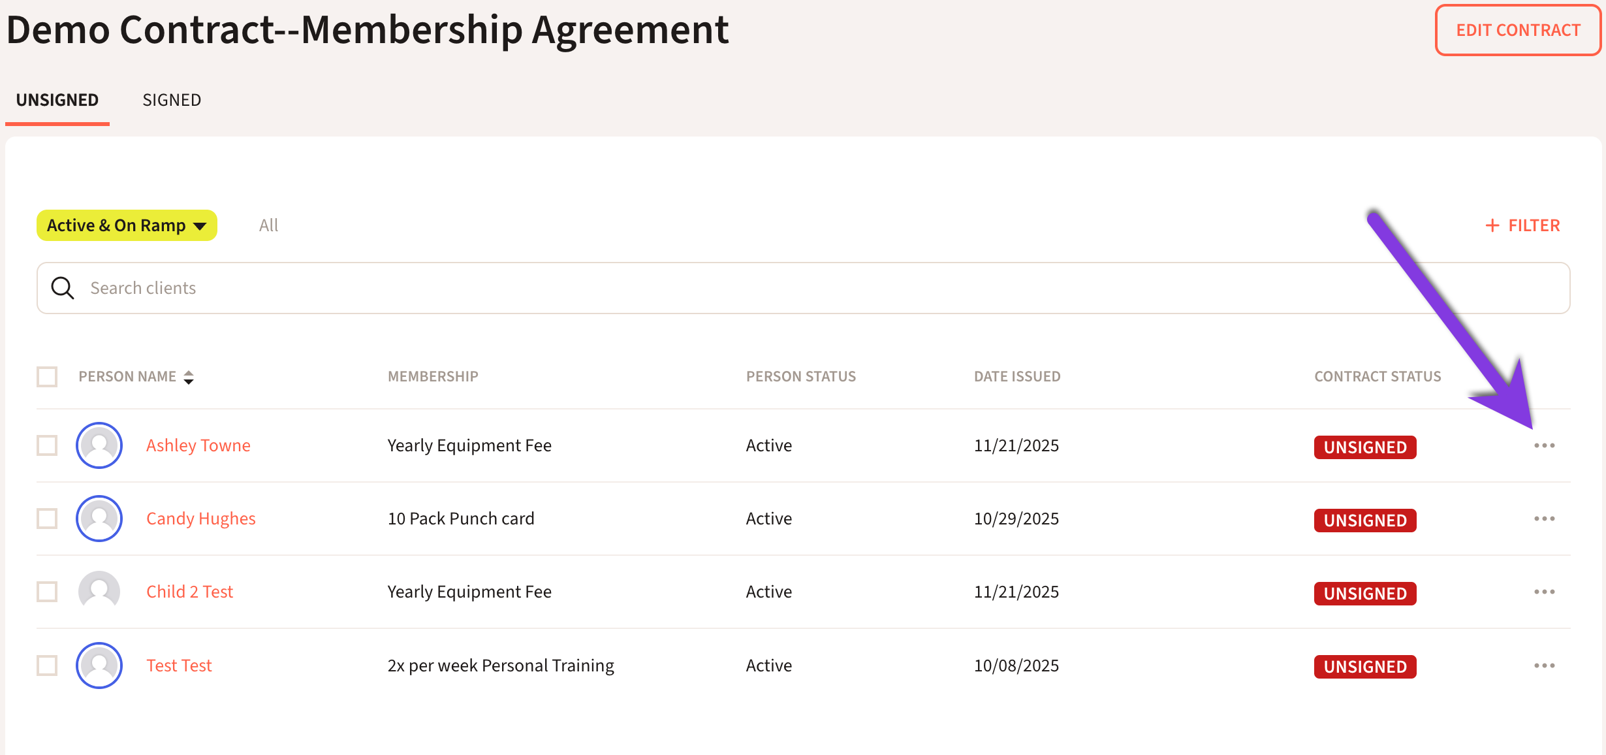The width and height of the screenshot is (1606, 755).
Task: Choose the All status filter
Action: (268, 225)
